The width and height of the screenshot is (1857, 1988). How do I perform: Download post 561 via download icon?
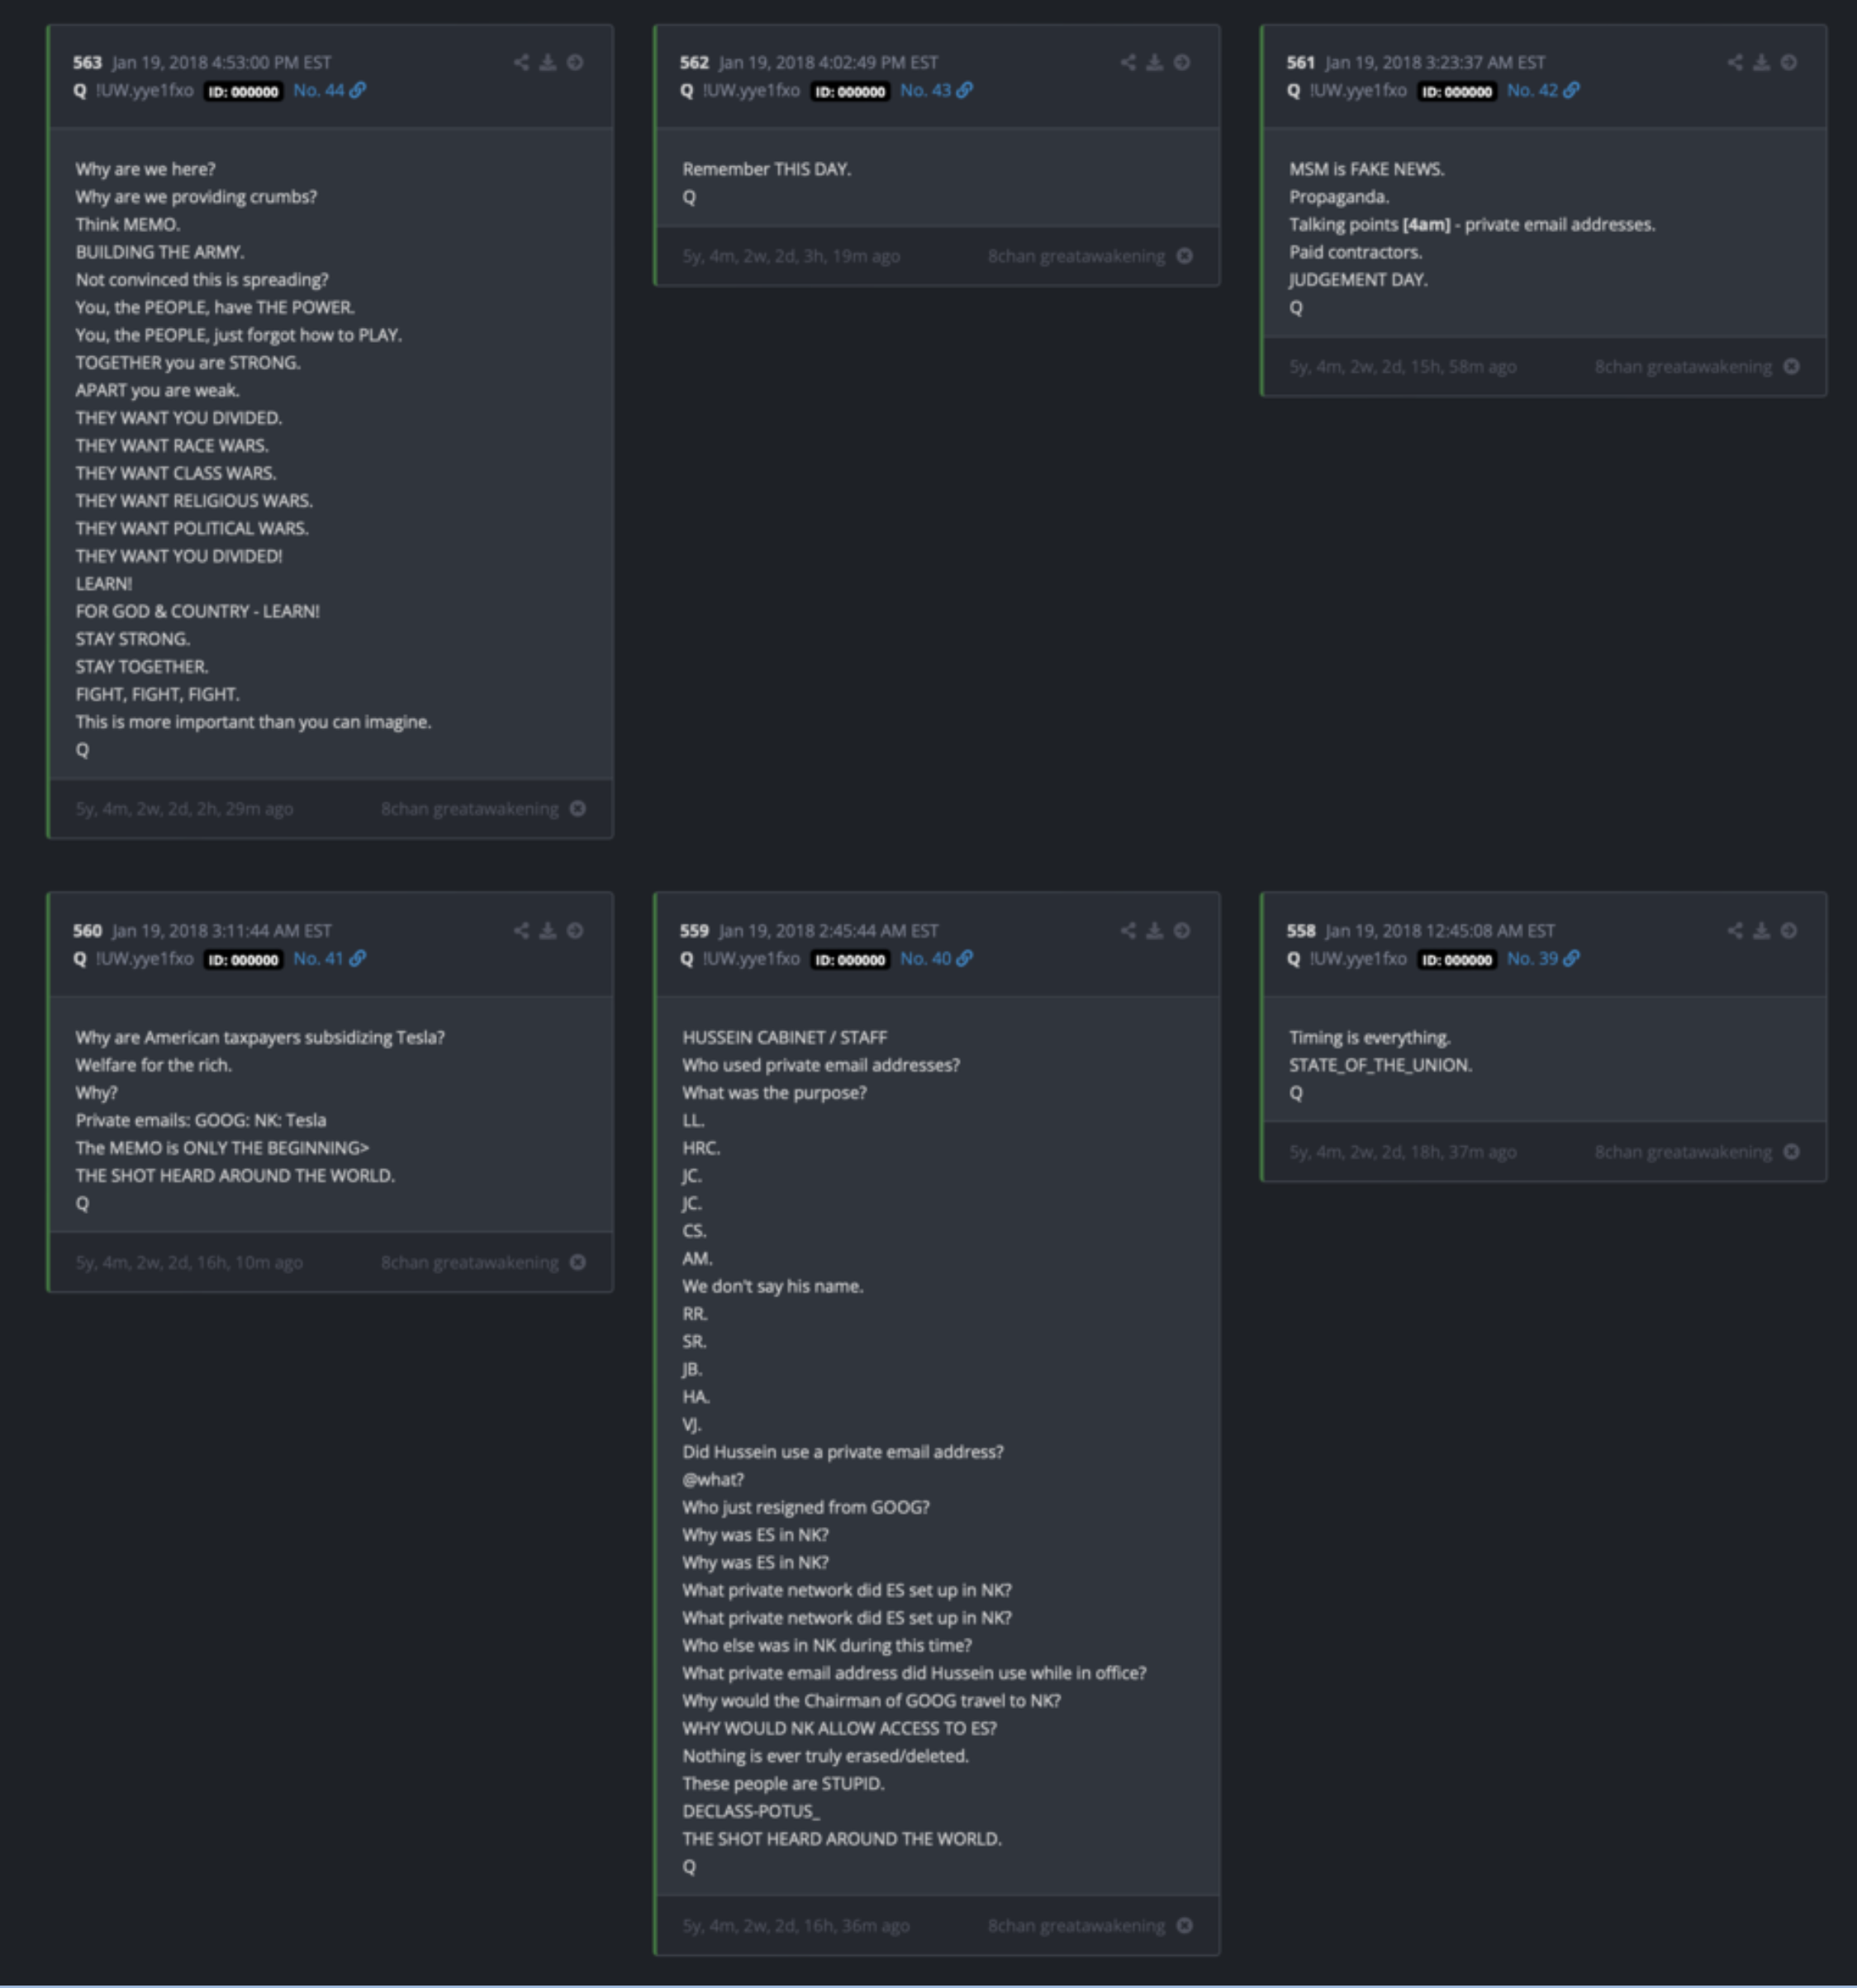click(x=1762, y=63)
